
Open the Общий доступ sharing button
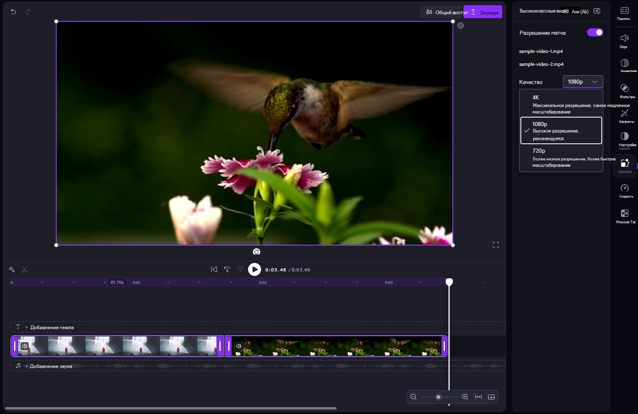(x=442, y=12)
